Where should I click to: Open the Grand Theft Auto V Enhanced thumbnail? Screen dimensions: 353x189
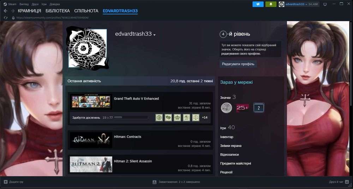(x=91, y=101)
